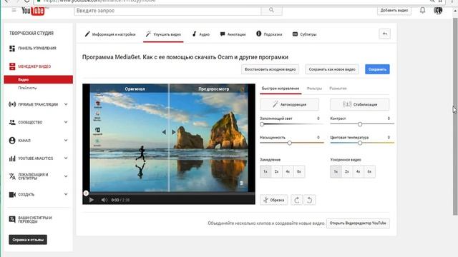This screenshot has width=458, height=257.
Task: Select 1x timelapse speed
Action: tap(336, 171)
